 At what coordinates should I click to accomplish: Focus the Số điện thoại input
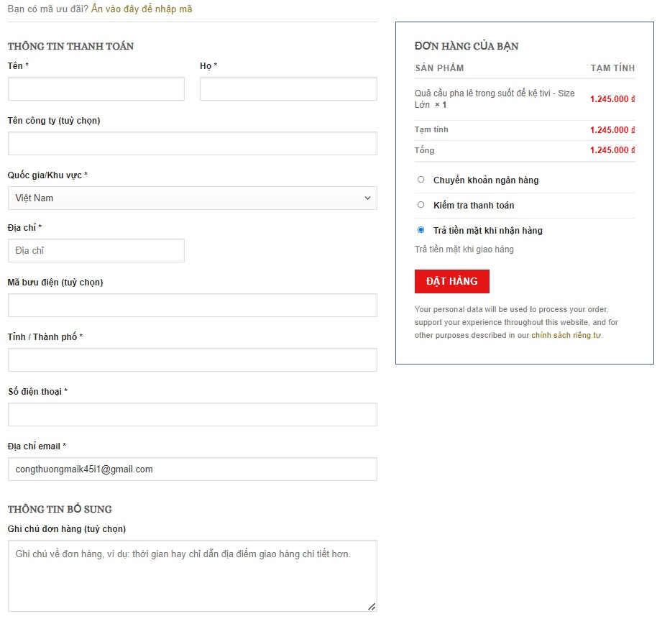(192, 415)
